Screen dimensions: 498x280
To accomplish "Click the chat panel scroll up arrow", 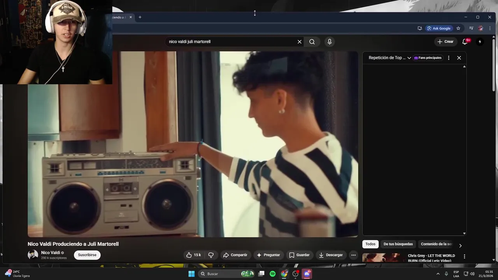I will 464,67.
